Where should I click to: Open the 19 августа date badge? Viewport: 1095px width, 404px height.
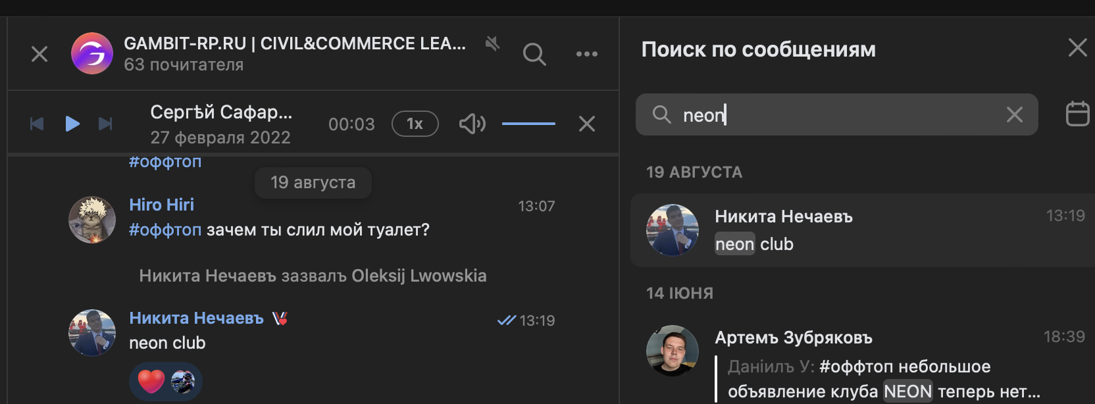[313, 182]
